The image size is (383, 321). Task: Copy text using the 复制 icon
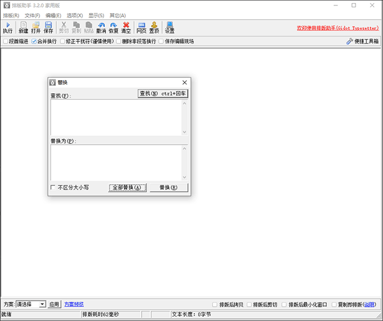click(x=76, y=27)
